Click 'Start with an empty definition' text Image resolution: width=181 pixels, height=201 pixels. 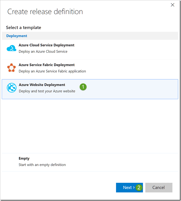(x=42, y=165)
